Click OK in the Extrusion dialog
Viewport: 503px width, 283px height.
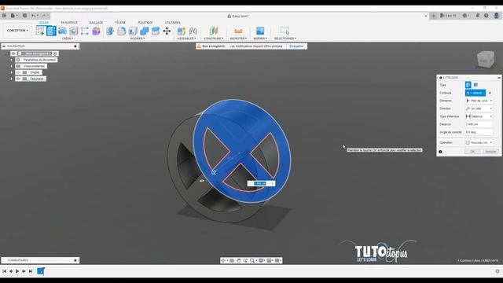click(472, 152)
